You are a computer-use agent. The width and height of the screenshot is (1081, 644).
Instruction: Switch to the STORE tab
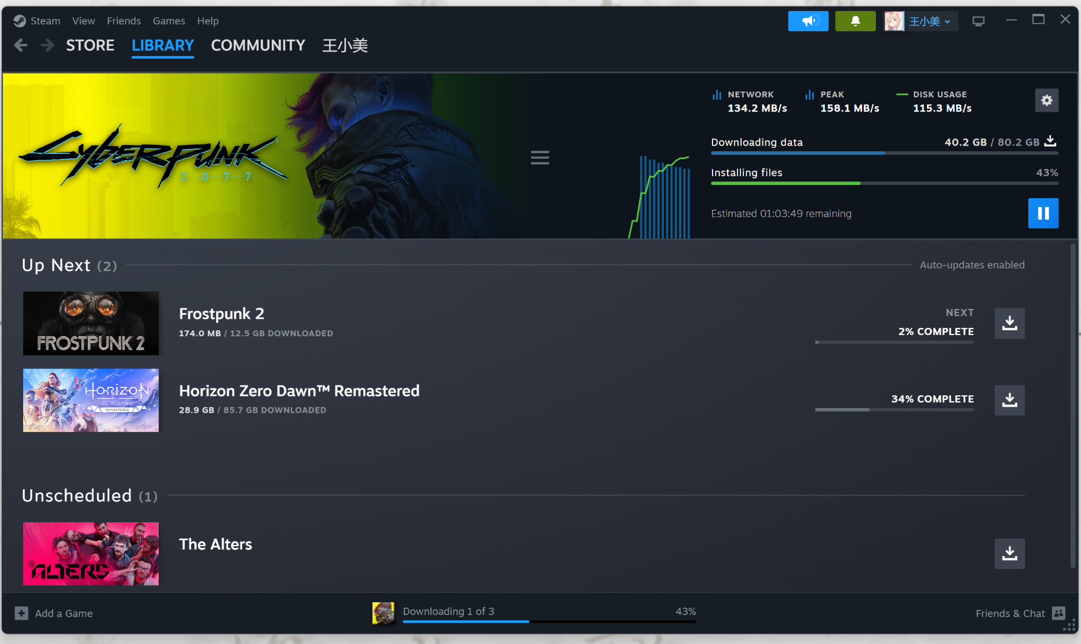pyautogui.click(x=90, y=45)
